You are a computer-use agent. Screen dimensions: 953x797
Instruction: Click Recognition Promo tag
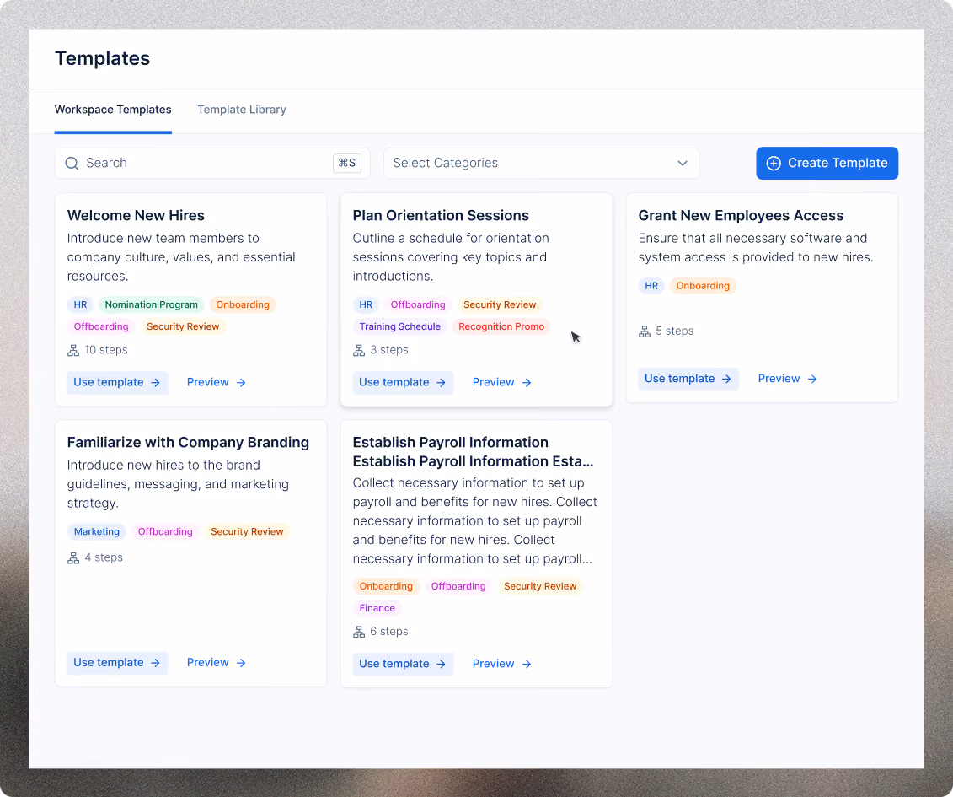point(501,326)
